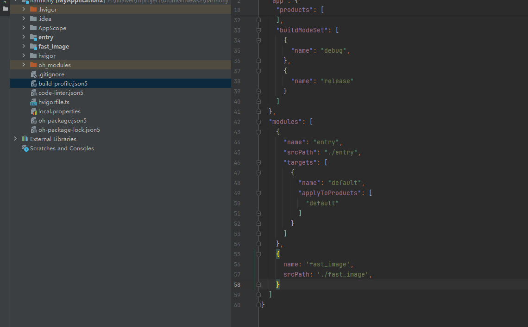Click the fast_image module folder icon
The width and height of the screenshot is (528, 327).
point(33,46)
